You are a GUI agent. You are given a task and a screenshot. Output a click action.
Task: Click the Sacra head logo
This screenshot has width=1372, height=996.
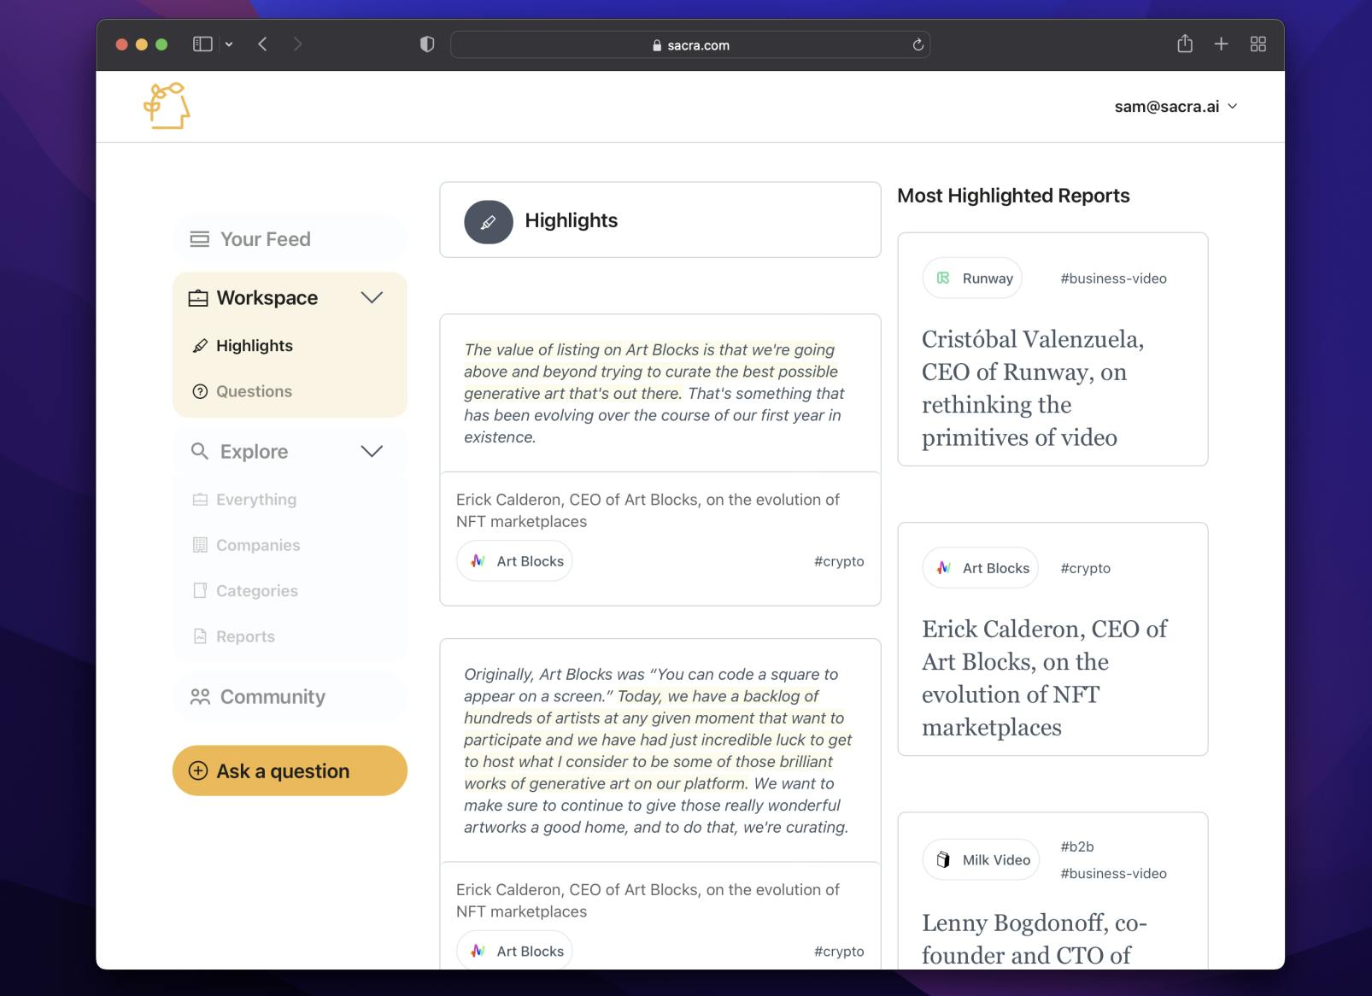[167, 106]
